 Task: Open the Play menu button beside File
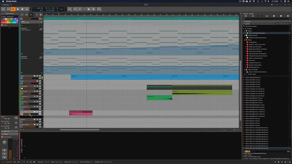pyautogui.click(x=8, y=9)
